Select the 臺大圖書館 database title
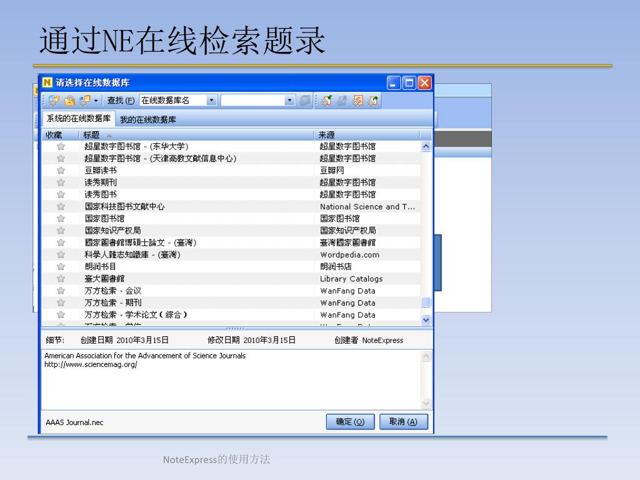The height and width of the screenshot is (480, 640). [x=104, y=279]
